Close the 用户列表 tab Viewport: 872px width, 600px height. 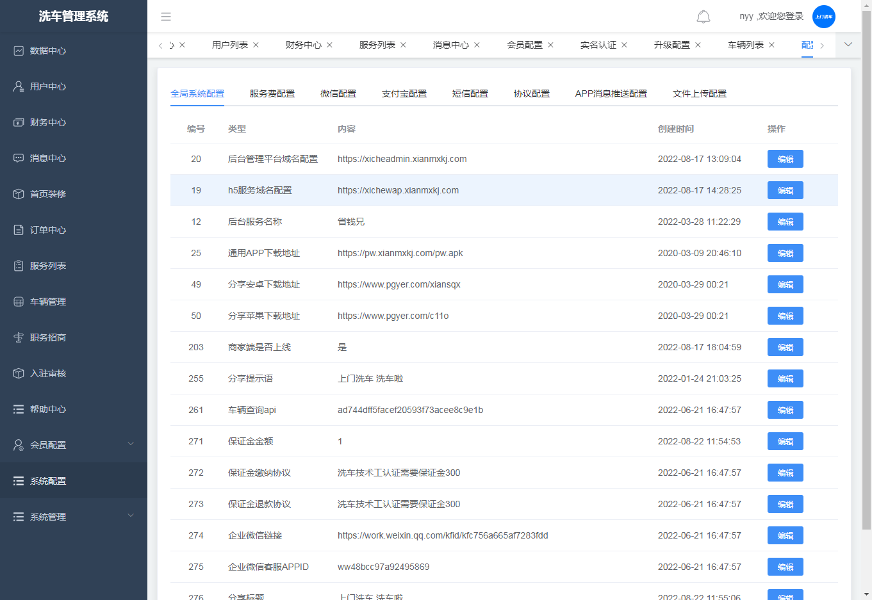click(x=256, y=45)
